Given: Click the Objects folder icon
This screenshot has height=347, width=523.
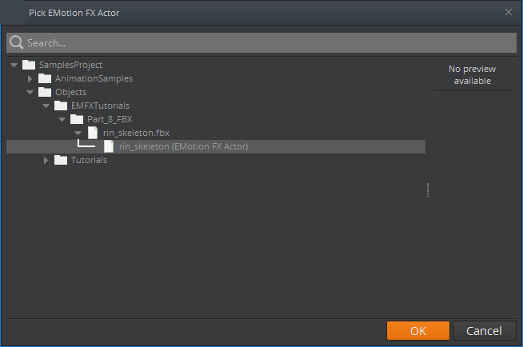Looking at the screenshot, I should coord(45,92).
